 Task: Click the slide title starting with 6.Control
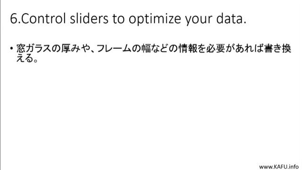128,19
